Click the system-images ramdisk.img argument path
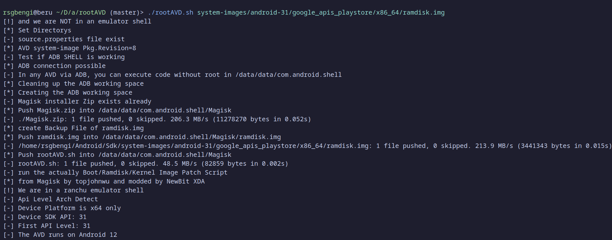Image resolution: width=612 pixels, height=240 pixels. coord(321,13)
